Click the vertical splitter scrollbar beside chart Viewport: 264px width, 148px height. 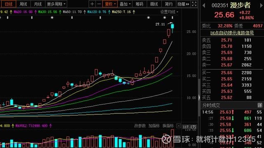click(199, 97)
